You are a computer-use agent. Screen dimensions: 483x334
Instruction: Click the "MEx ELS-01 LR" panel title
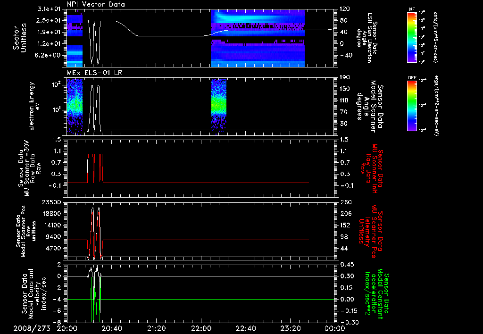[x=93, y=73]
